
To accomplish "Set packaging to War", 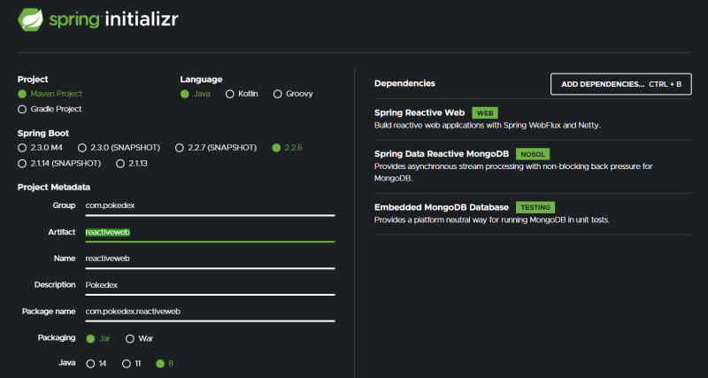I will (130, 338).
